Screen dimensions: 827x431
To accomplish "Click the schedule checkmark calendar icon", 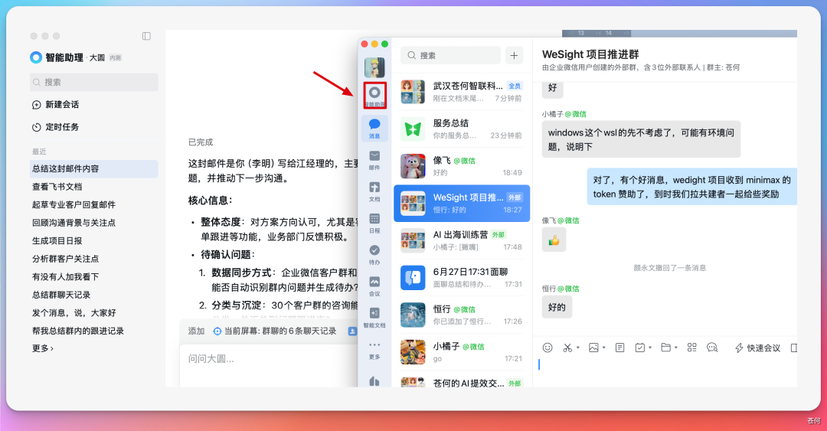I will [x=639, y=348].
